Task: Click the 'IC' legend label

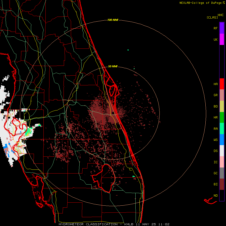Action: 215,162
